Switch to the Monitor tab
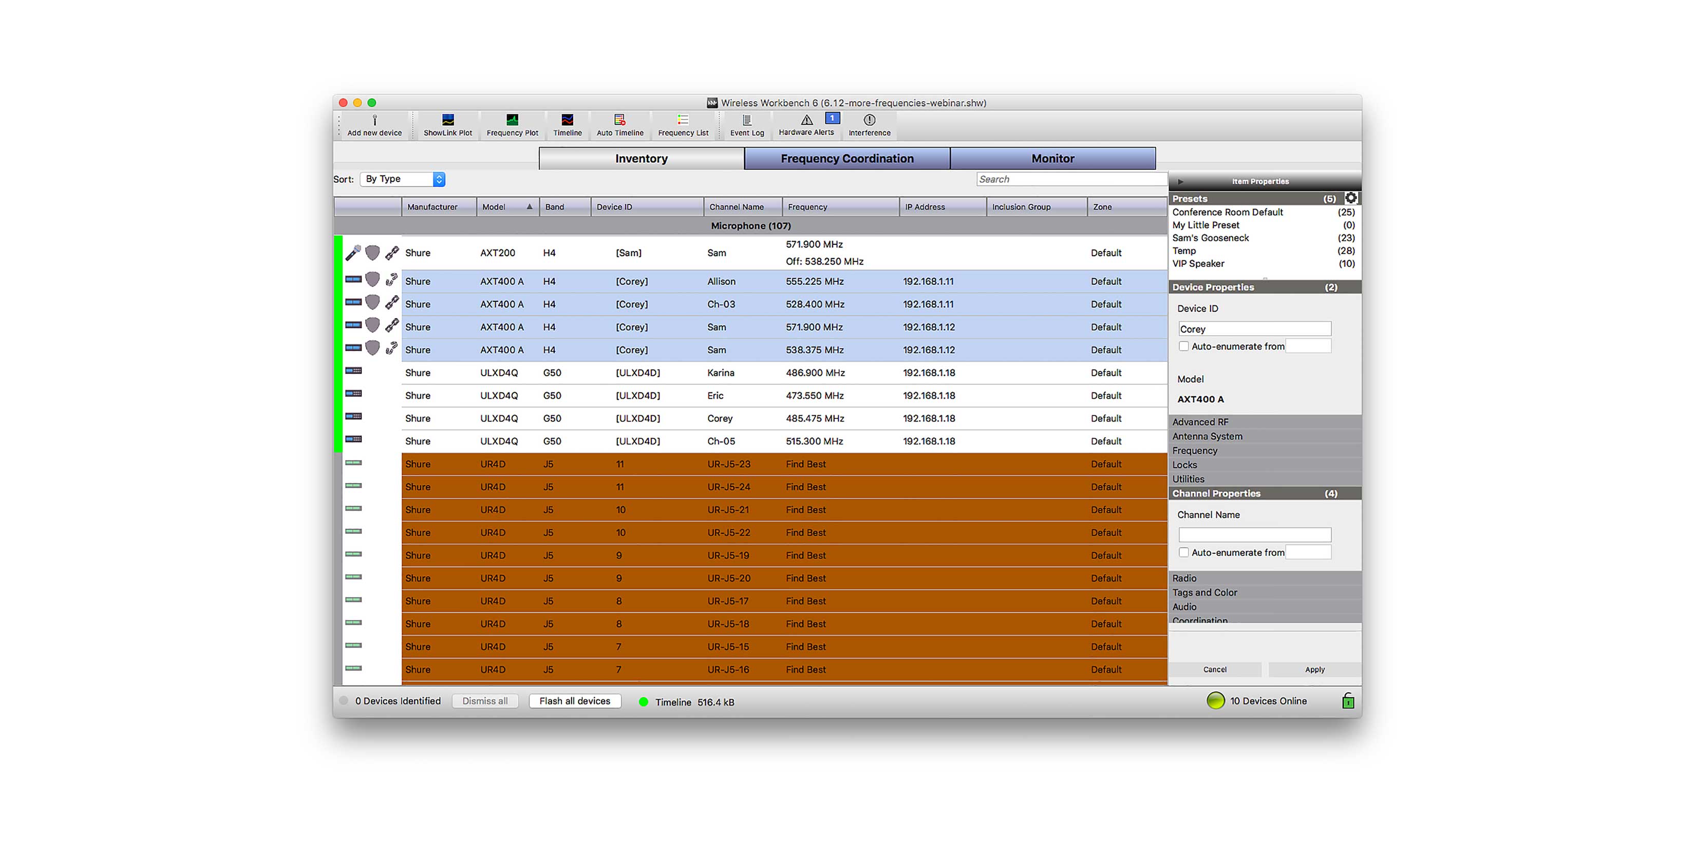Viewport: 1695px width, 847px height. [x=1053, y=159]
